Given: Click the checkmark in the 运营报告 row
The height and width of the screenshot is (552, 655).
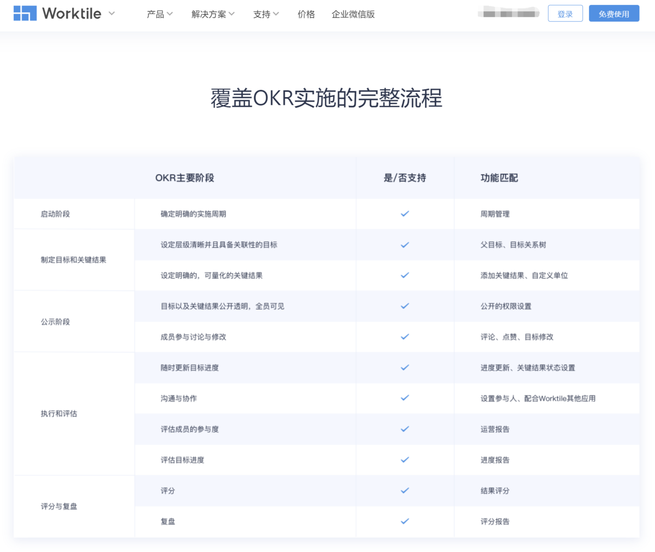Looking at the screenshot, I should pos(404,429).
